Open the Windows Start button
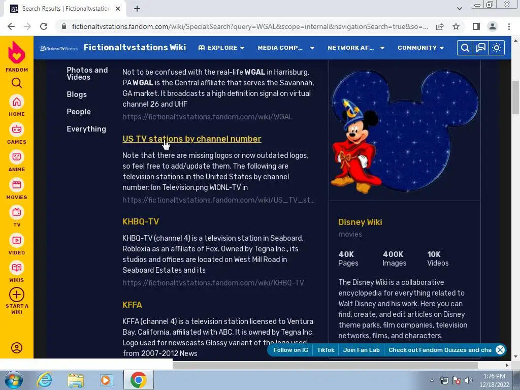520x390 pixels. pos(13,380)
